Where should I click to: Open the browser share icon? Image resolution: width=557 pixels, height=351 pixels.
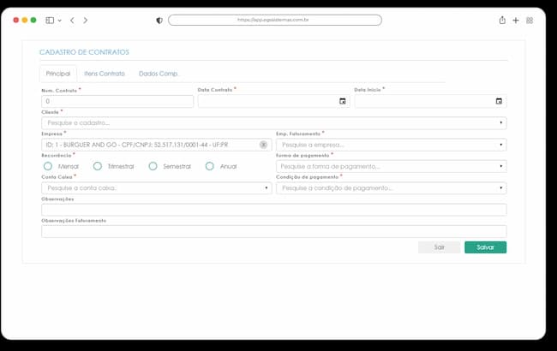(502, 20)
